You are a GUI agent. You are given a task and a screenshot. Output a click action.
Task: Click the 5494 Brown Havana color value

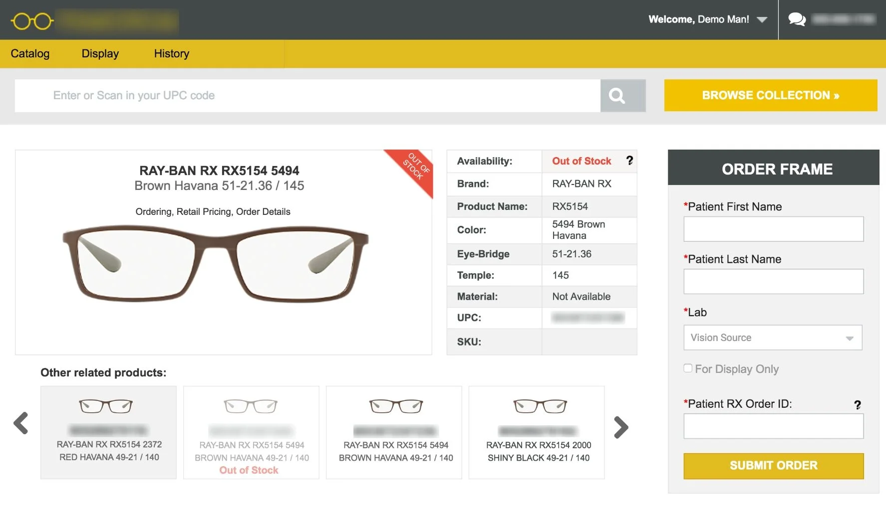pos(579,230)
